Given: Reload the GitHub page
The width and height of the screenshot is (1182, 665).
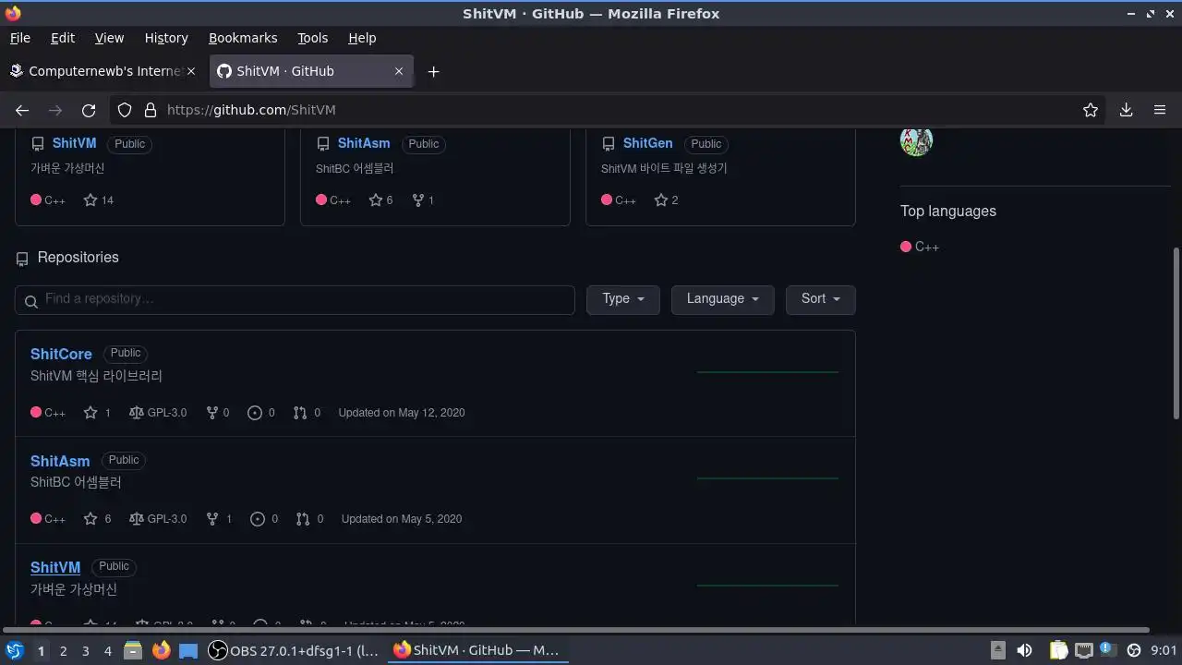Looking at the screenshot, I should (89, 110).
